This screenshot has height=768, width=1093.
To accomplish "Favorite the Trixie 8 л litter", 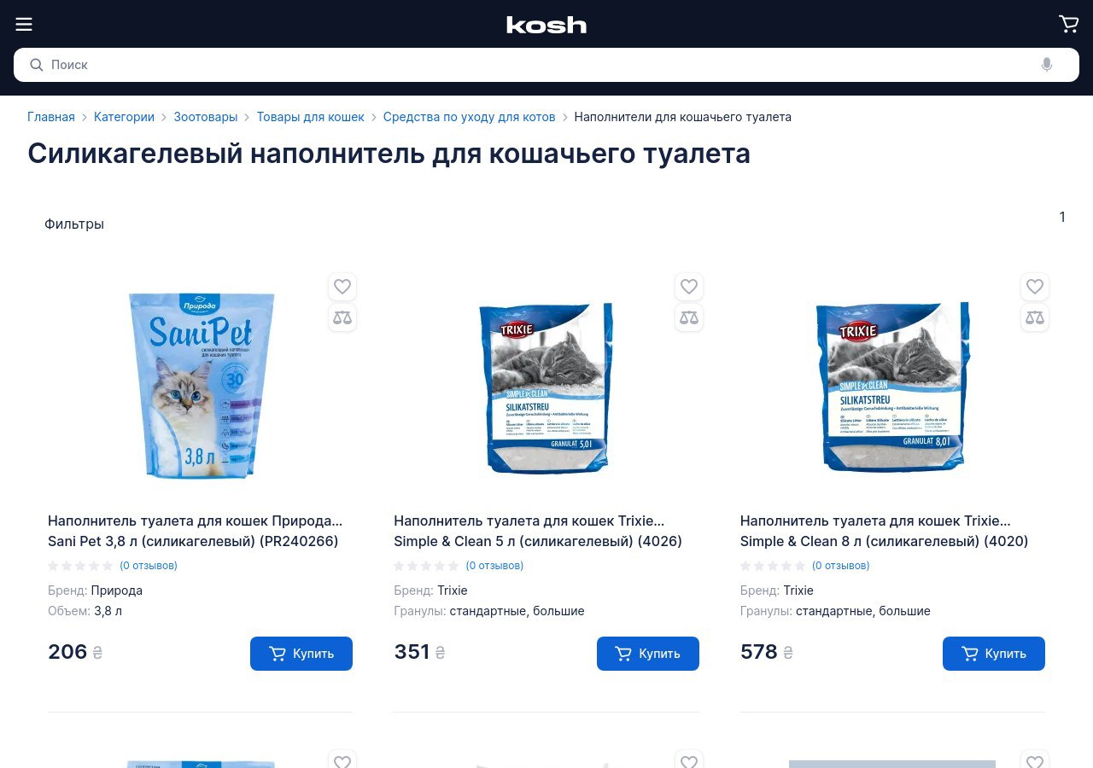I will point(1035,287).
